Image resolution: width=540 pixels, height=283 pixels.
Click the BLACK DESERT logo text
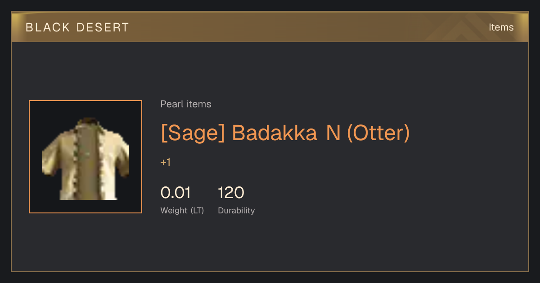tap(77, 27)
